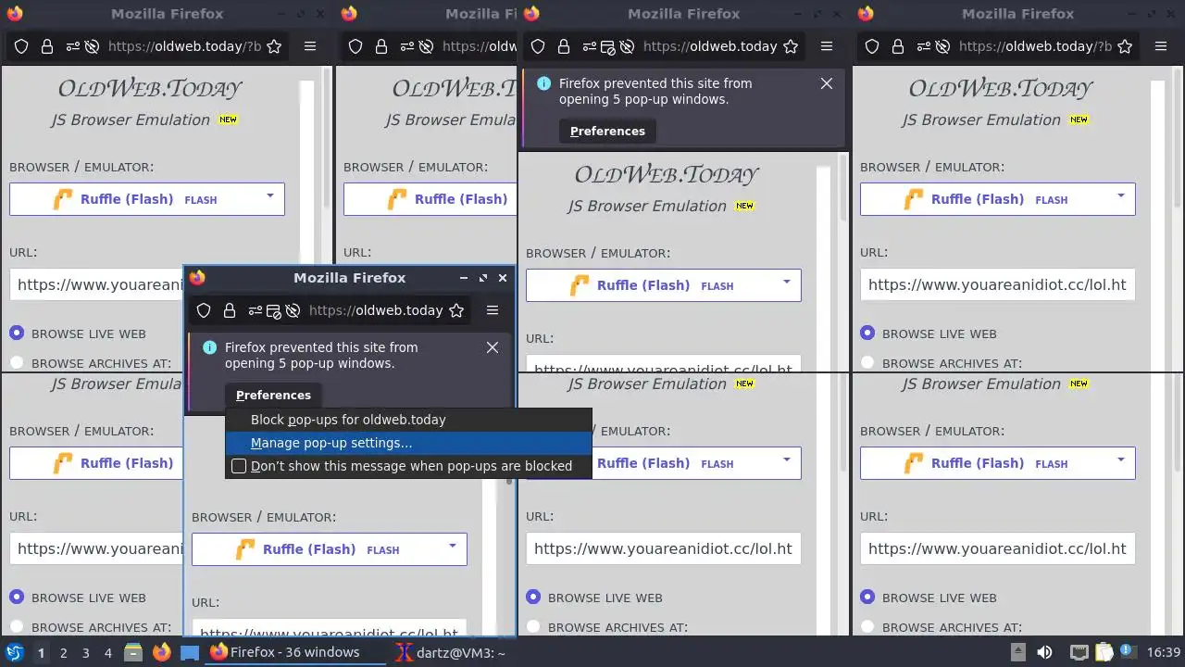The image size is (1185, 667).
Task: Switch to workspace 4 in the taskbar
Action: [x=107, y=652]
